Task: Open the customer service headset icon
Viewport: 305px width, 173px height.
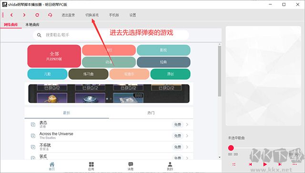Action: [50, 15]
